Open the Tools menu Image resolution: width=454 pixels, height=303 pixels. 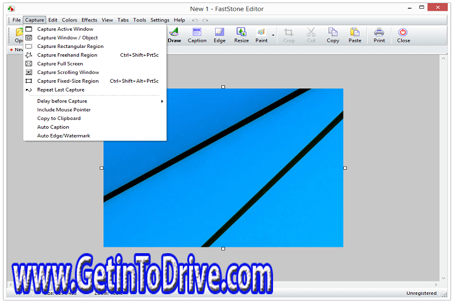[x=139, y=20]
